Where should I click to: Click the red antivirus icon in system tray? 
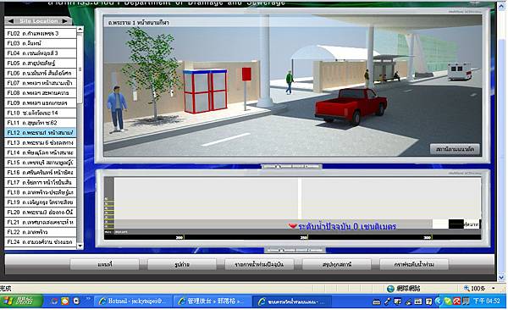tap(456, 302)
